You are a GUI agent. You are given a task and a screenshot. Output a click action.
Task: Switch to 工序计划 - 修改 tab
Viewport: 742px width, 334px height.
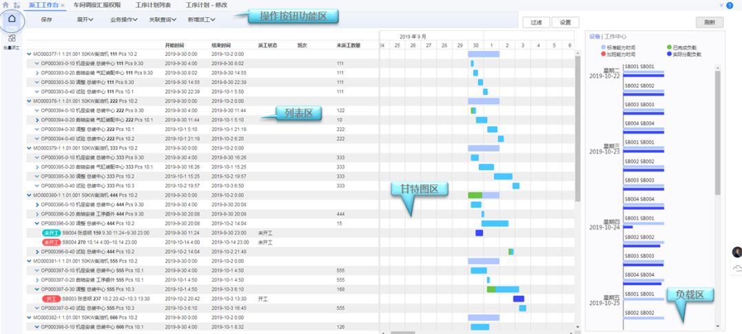(206, 5)
